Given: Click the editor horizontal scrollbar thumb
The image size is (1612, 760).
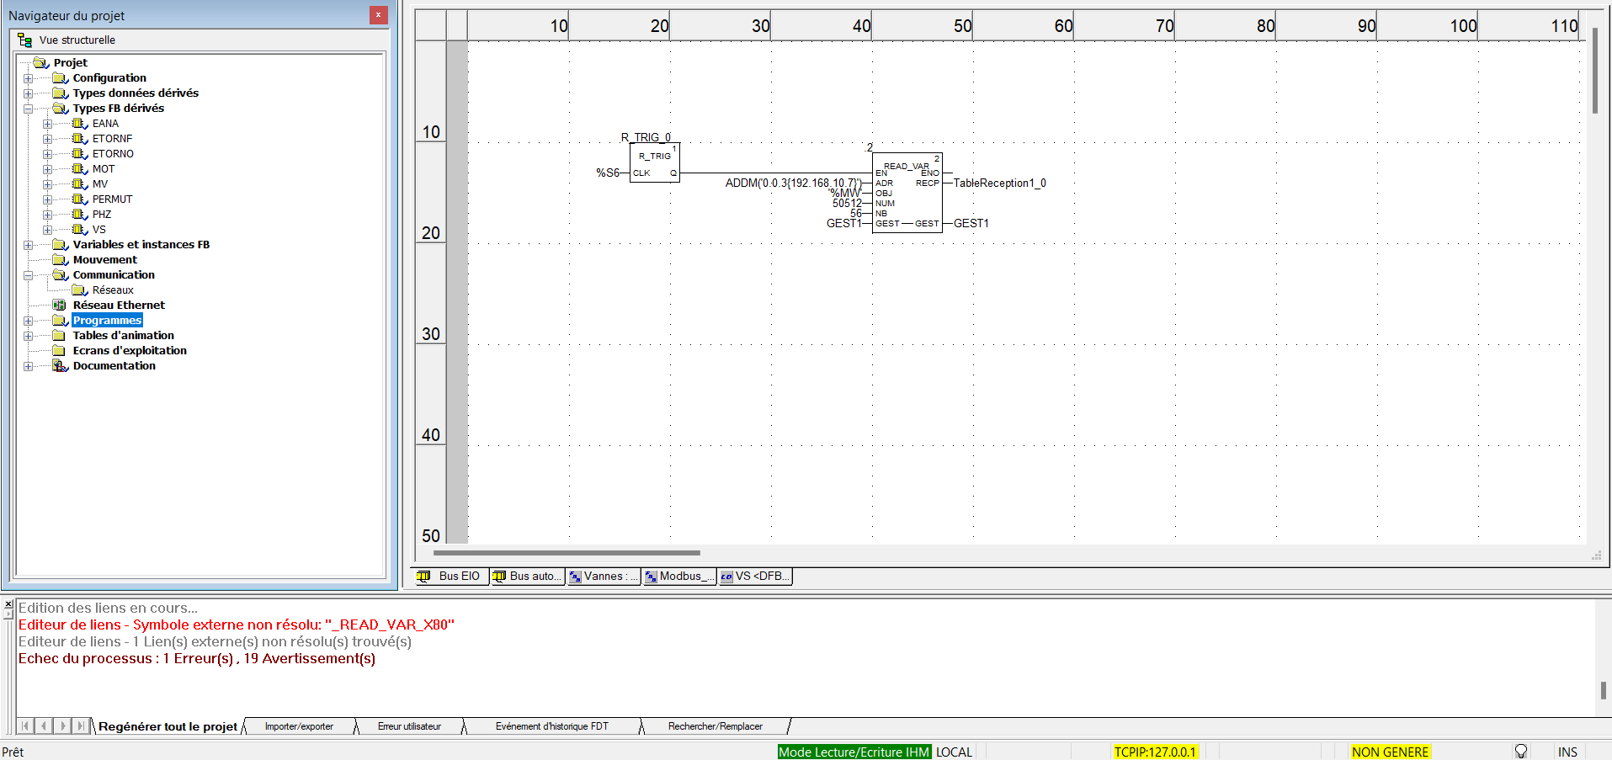Looking at the screenshot, I should pyautogui.click(x=566, y=553).
